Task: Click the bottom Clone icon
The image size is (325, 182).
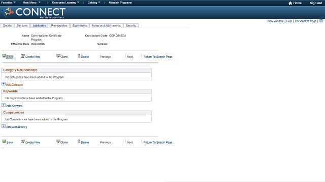Action: click(58, 142)
